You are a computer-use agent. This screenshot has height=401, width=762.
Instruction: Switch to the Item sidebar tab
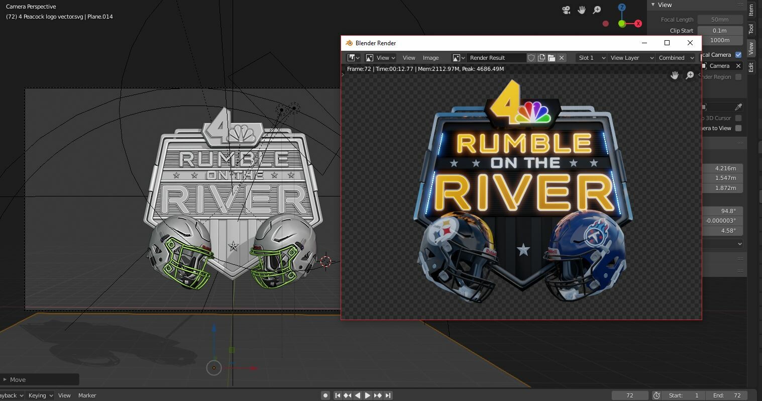751,10
